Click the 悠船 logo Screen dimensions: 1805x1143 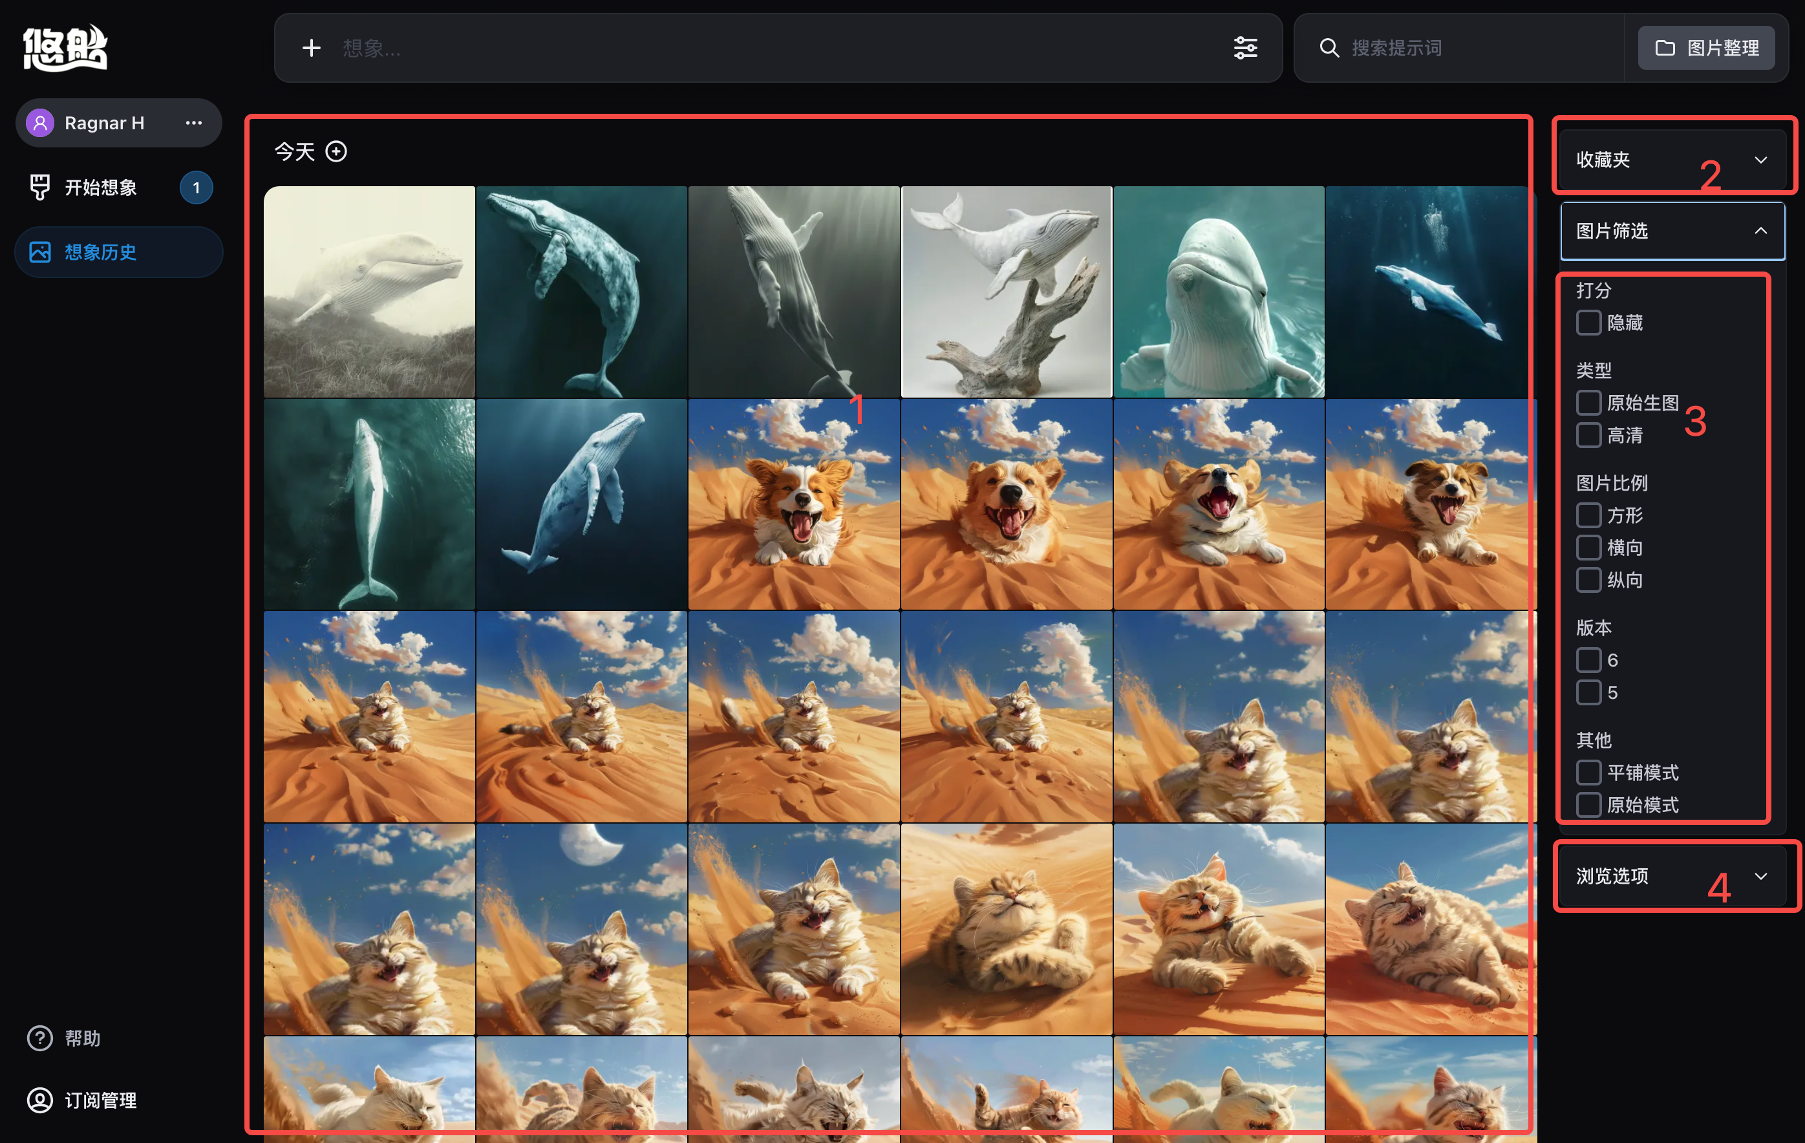click(x=65, y=48)
